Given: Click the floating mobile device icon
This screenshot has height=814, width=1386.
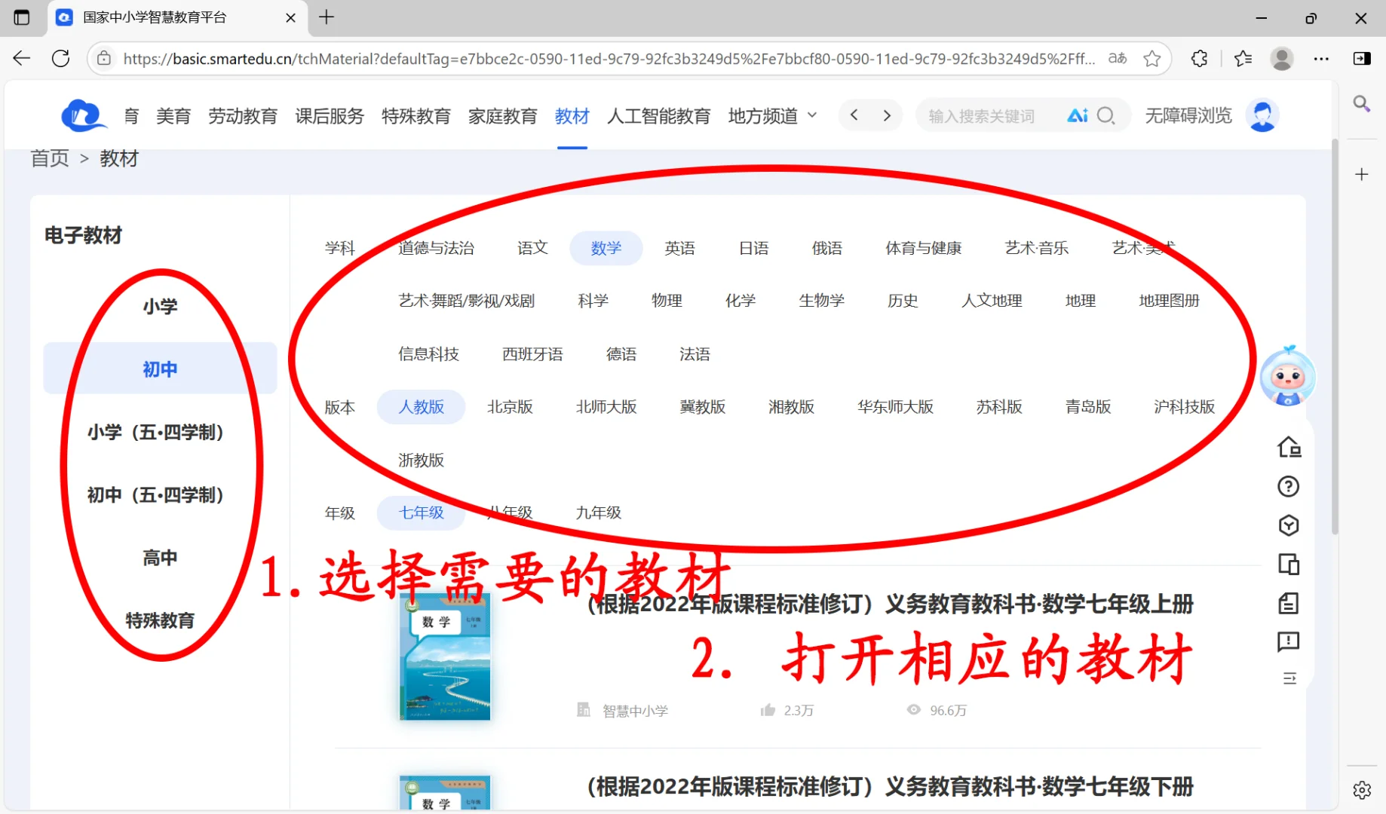Looking at the screenshot, I should [x=1289, y=565].
